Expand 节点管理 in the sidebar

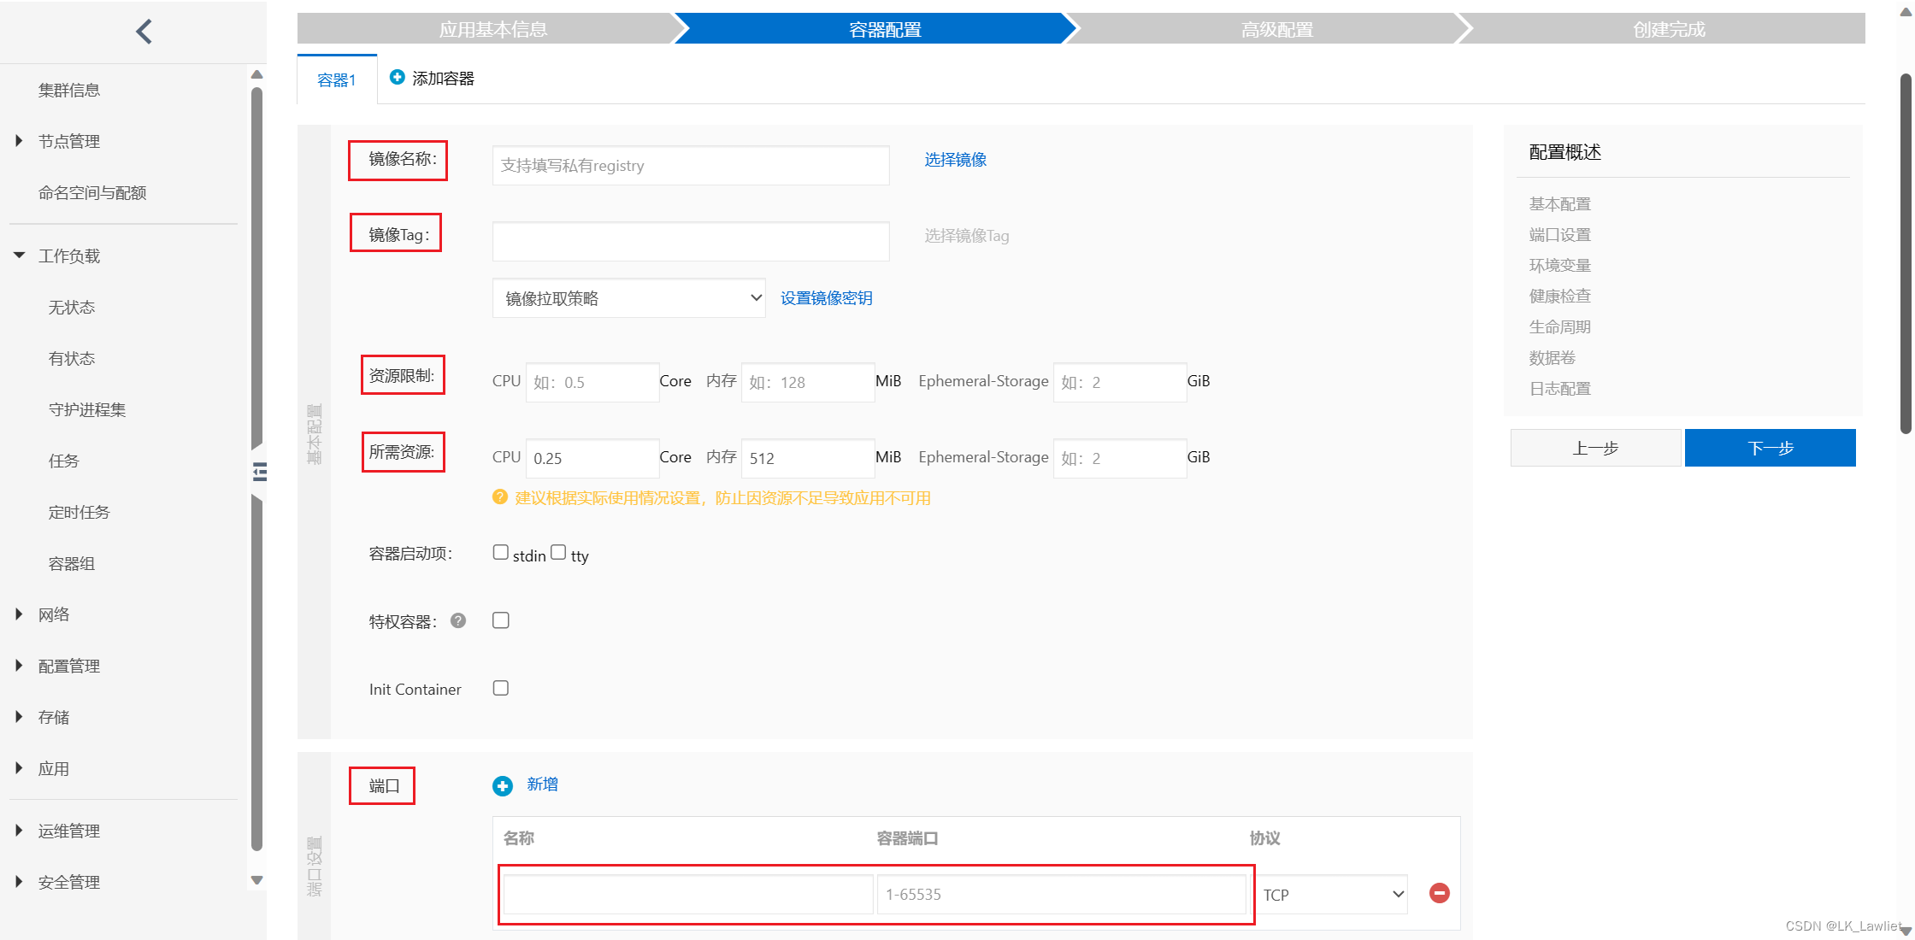(x=19, y=141)
